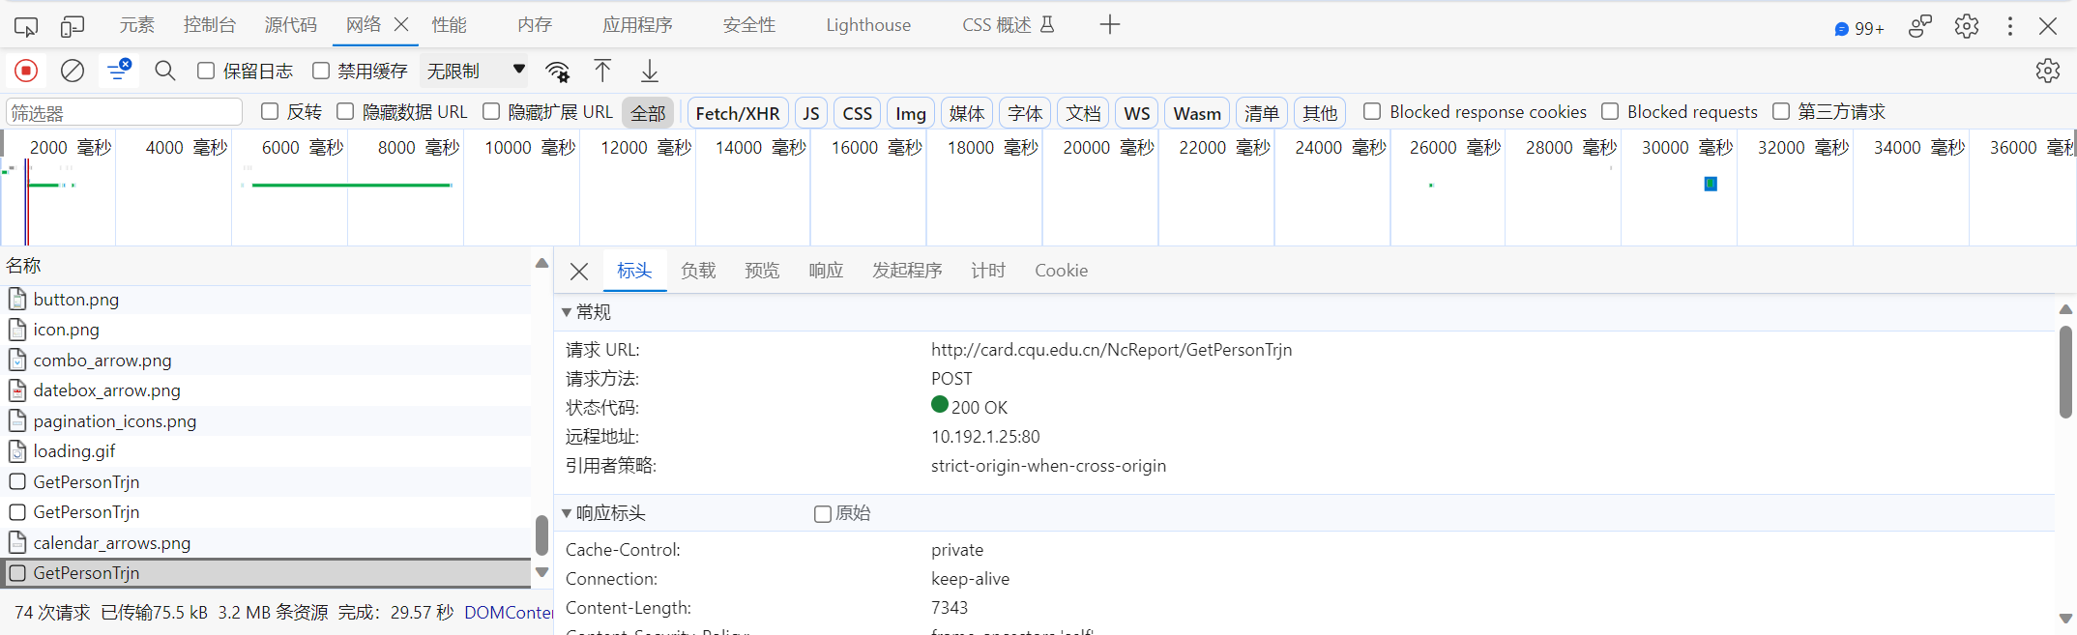The image size is (2077, 635).
Task: Open network search magnifier
Action: click(165, 71)
